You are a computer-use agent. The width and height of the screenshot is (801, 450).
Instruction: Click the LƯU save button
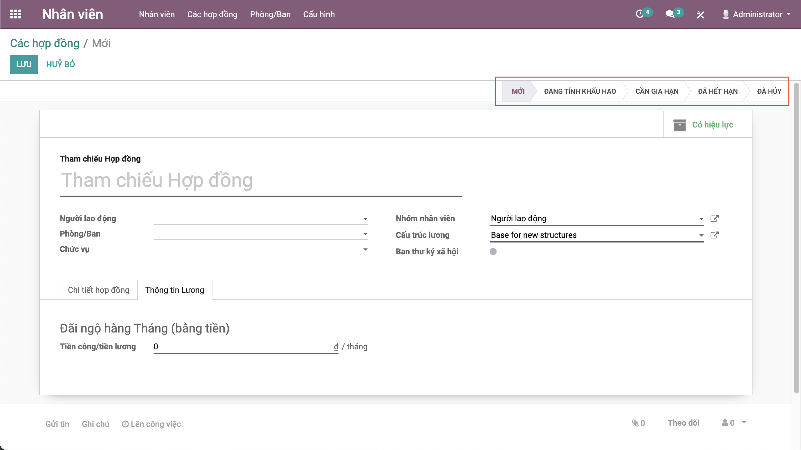24,64
